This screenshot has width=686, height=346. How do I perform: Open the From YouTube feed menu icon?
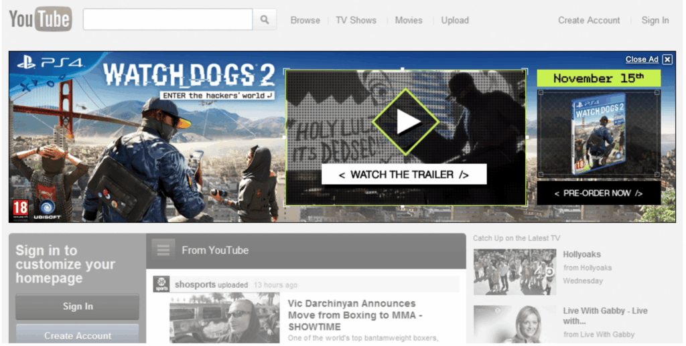(163, 250)
